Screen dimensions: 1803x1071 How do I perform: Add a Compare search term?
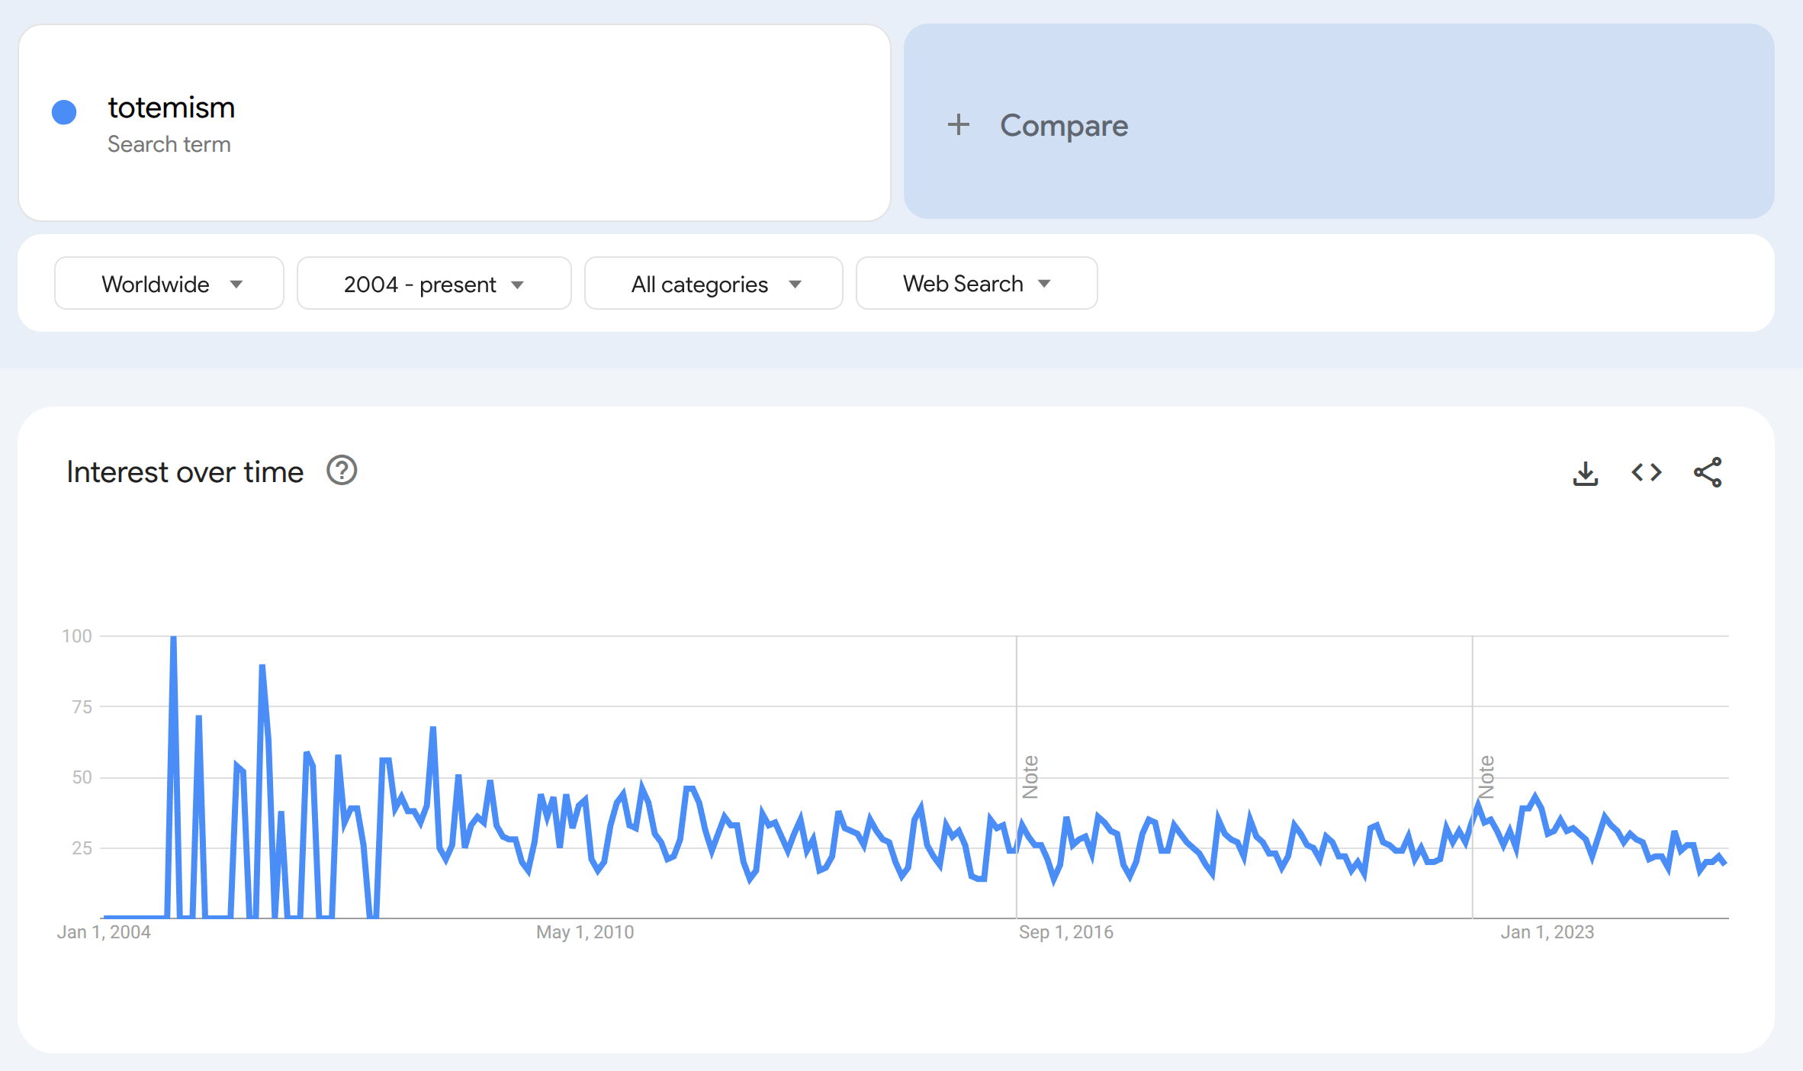(x=1063, y=125)
